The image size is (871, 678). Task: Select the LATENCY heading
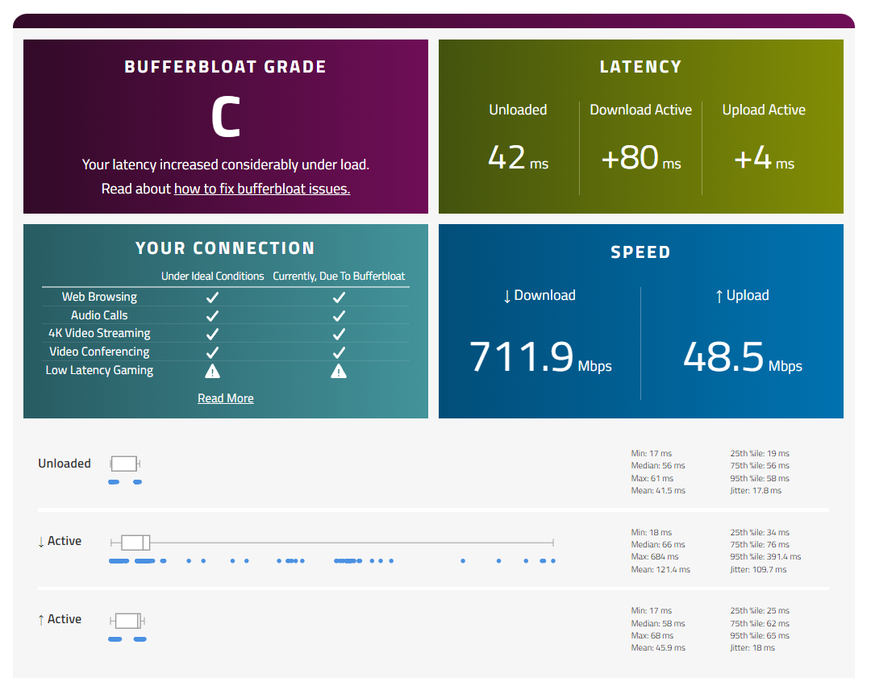[640, 67]
